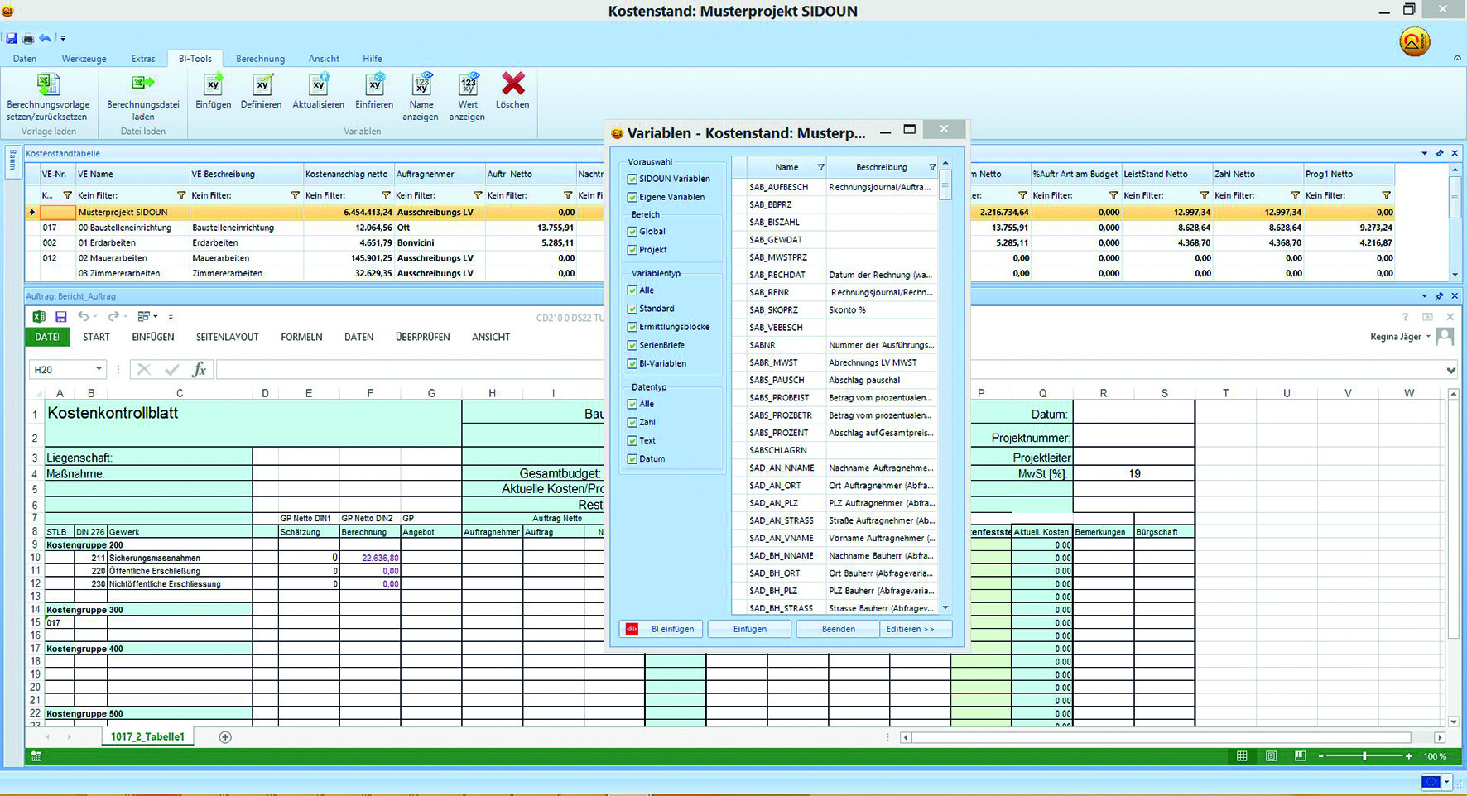Click the Excel save icon in embedded sheet
Screen dimensions: 1467x796
60,317
